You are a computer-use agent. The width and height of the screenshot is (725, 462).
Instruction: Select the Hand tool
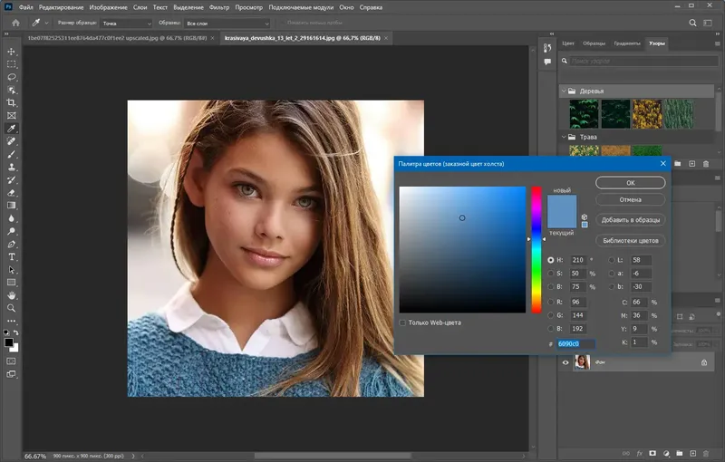coord(12,295)
